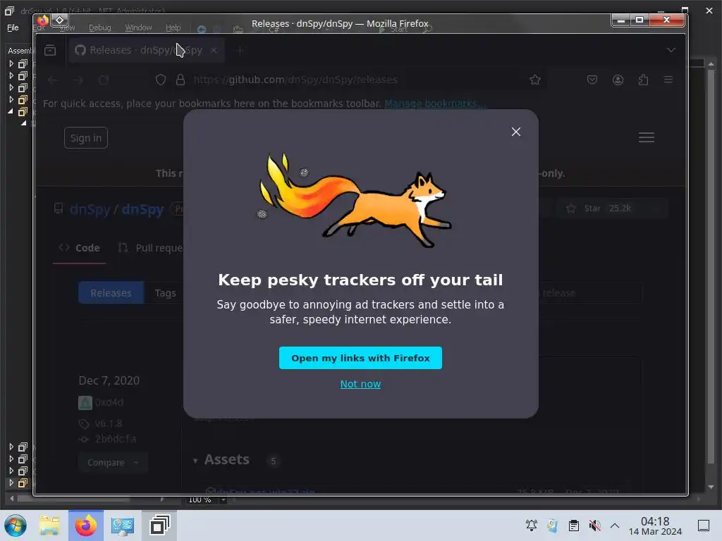722x541 pixels.
Task: Click the Save to Pocket icon
Action: point(592,80)
